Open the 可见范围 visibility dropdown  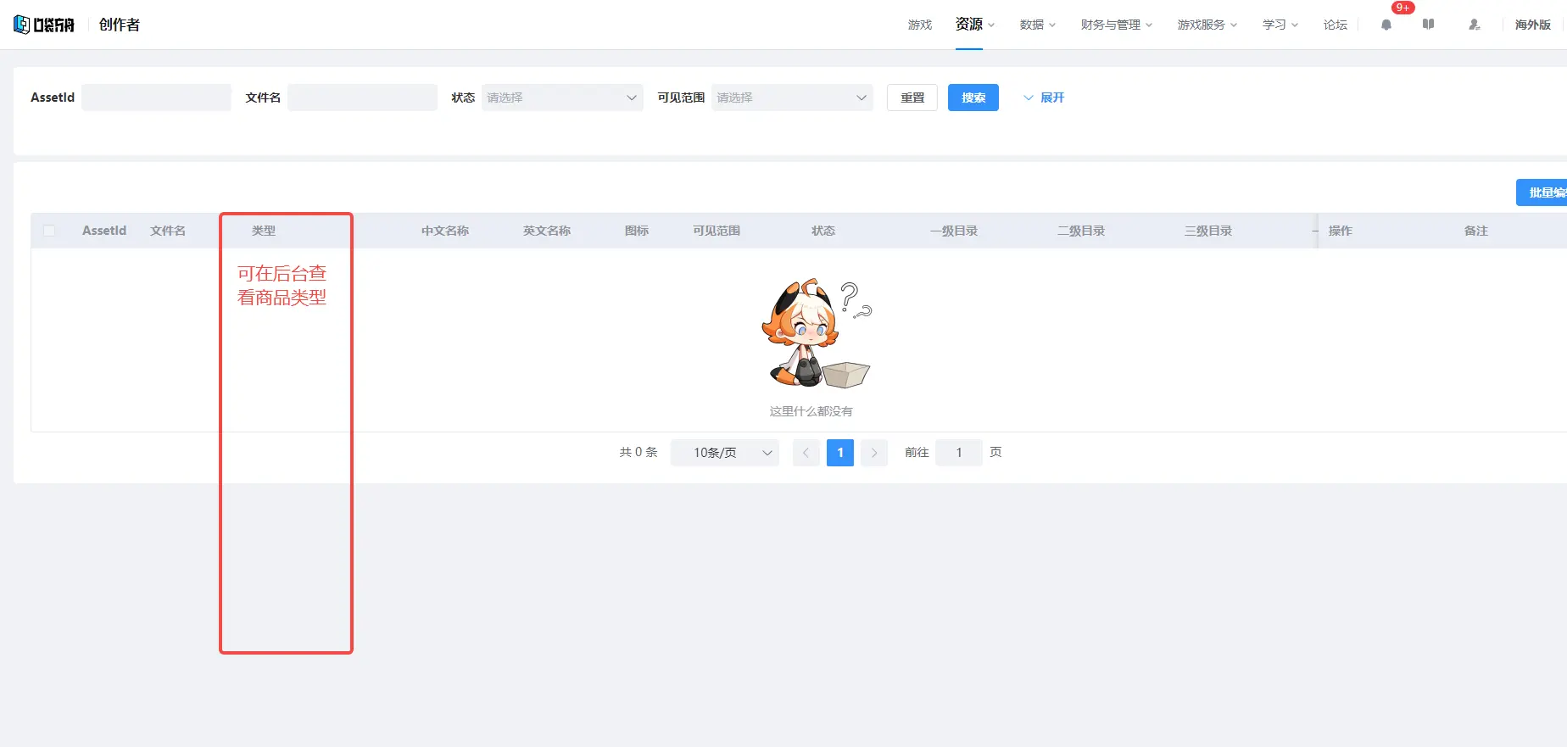click(792, 98)
